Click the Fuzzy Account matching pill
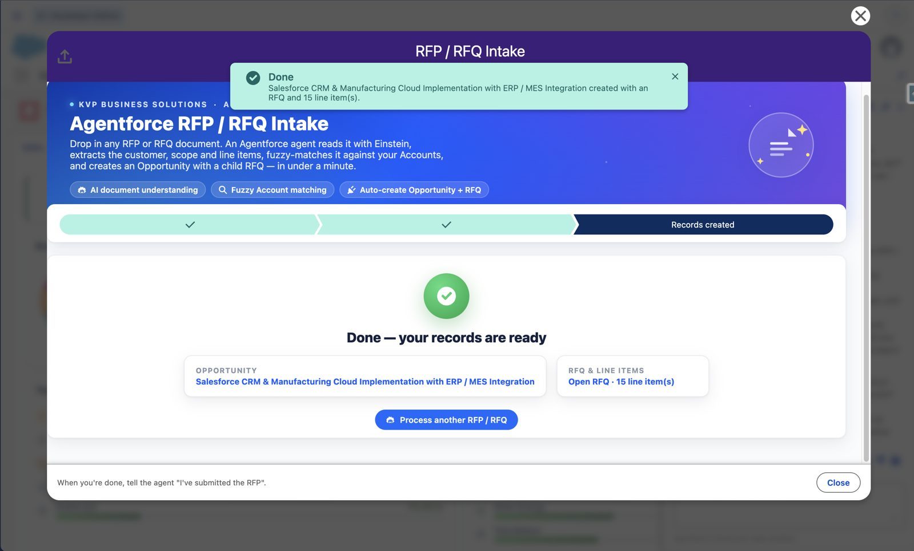This screenshot has width=914, height=551. click(272, 190)
